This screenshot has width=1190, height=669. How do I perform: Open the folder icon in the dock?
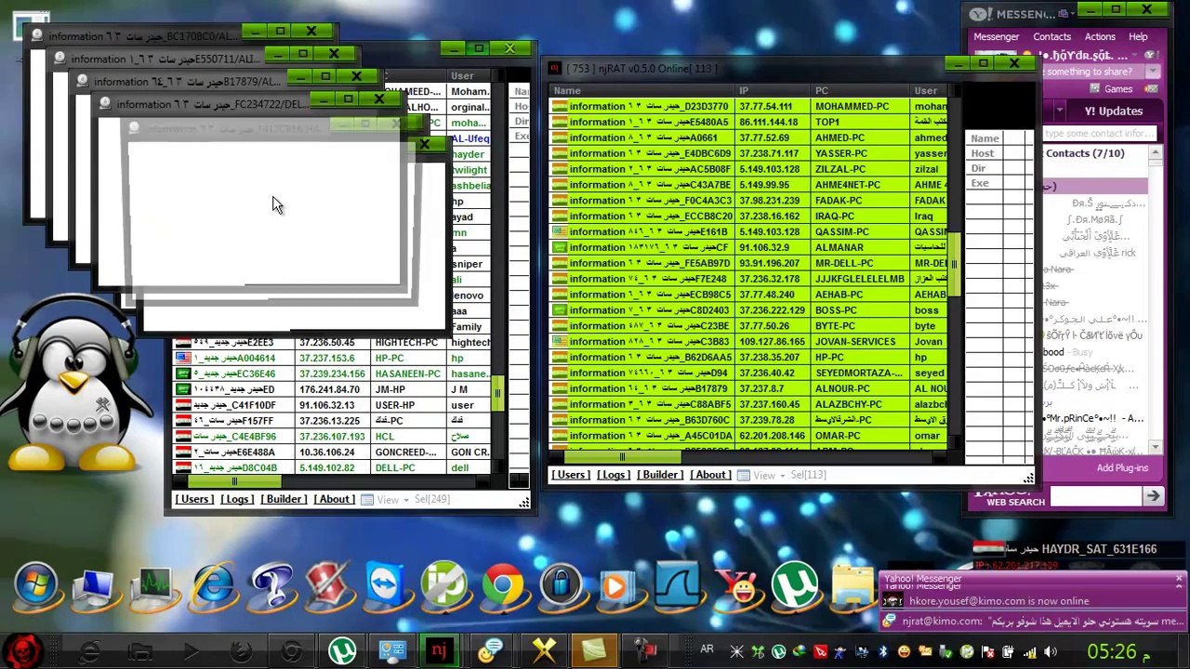[852, 586]
